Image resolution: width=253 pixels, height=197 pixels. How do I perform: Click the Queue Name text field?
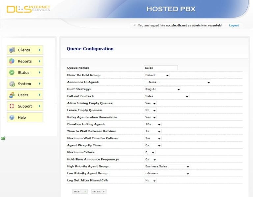point(161,68)
